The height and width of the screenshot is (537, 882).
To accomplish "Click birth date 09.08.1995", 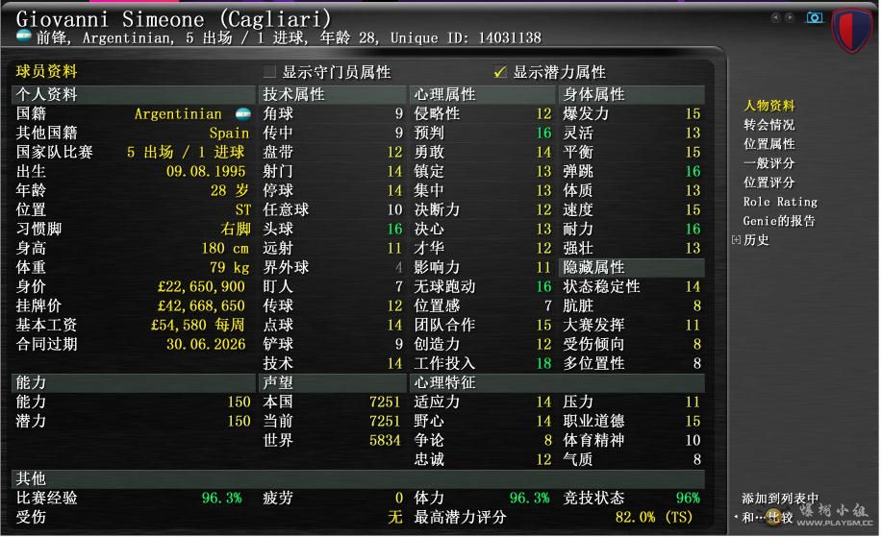I will coord(206,171).
